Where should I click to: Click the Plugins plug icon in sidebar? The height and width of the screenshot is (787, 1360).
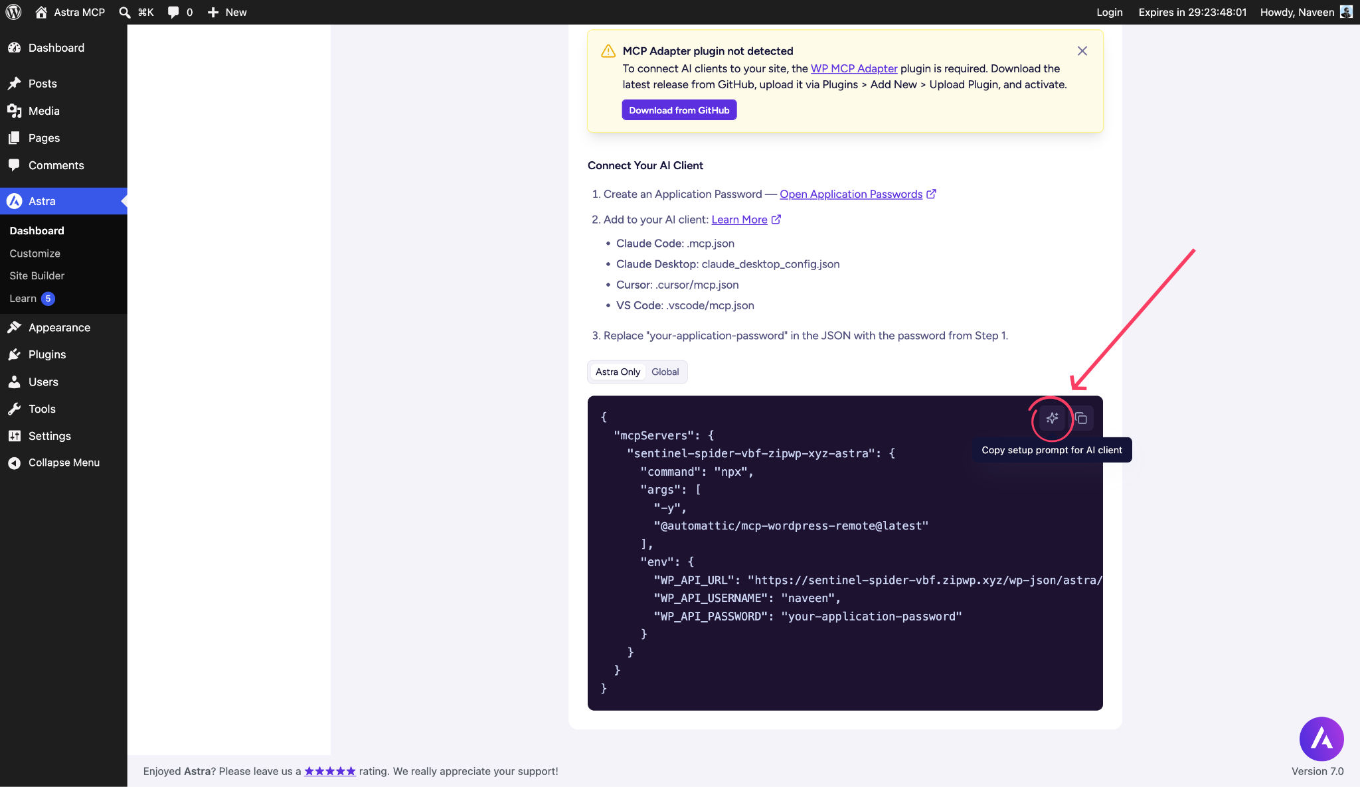(14, 354)
